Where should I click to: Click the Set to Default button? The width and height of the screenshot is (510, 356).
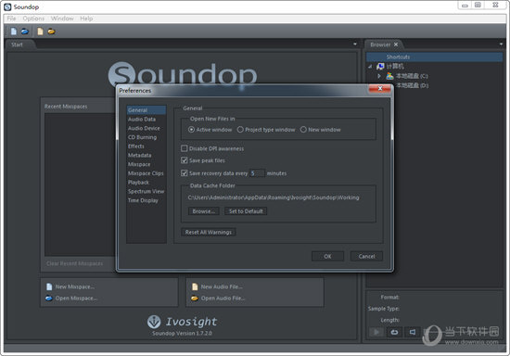[x=246, y=211]
